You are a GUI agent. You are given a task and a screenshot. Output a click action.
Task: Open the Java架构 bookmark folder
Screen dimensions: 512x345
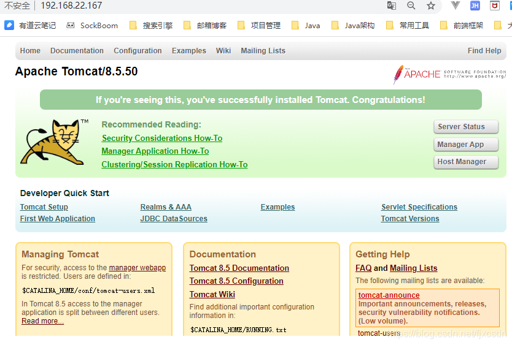353,26
